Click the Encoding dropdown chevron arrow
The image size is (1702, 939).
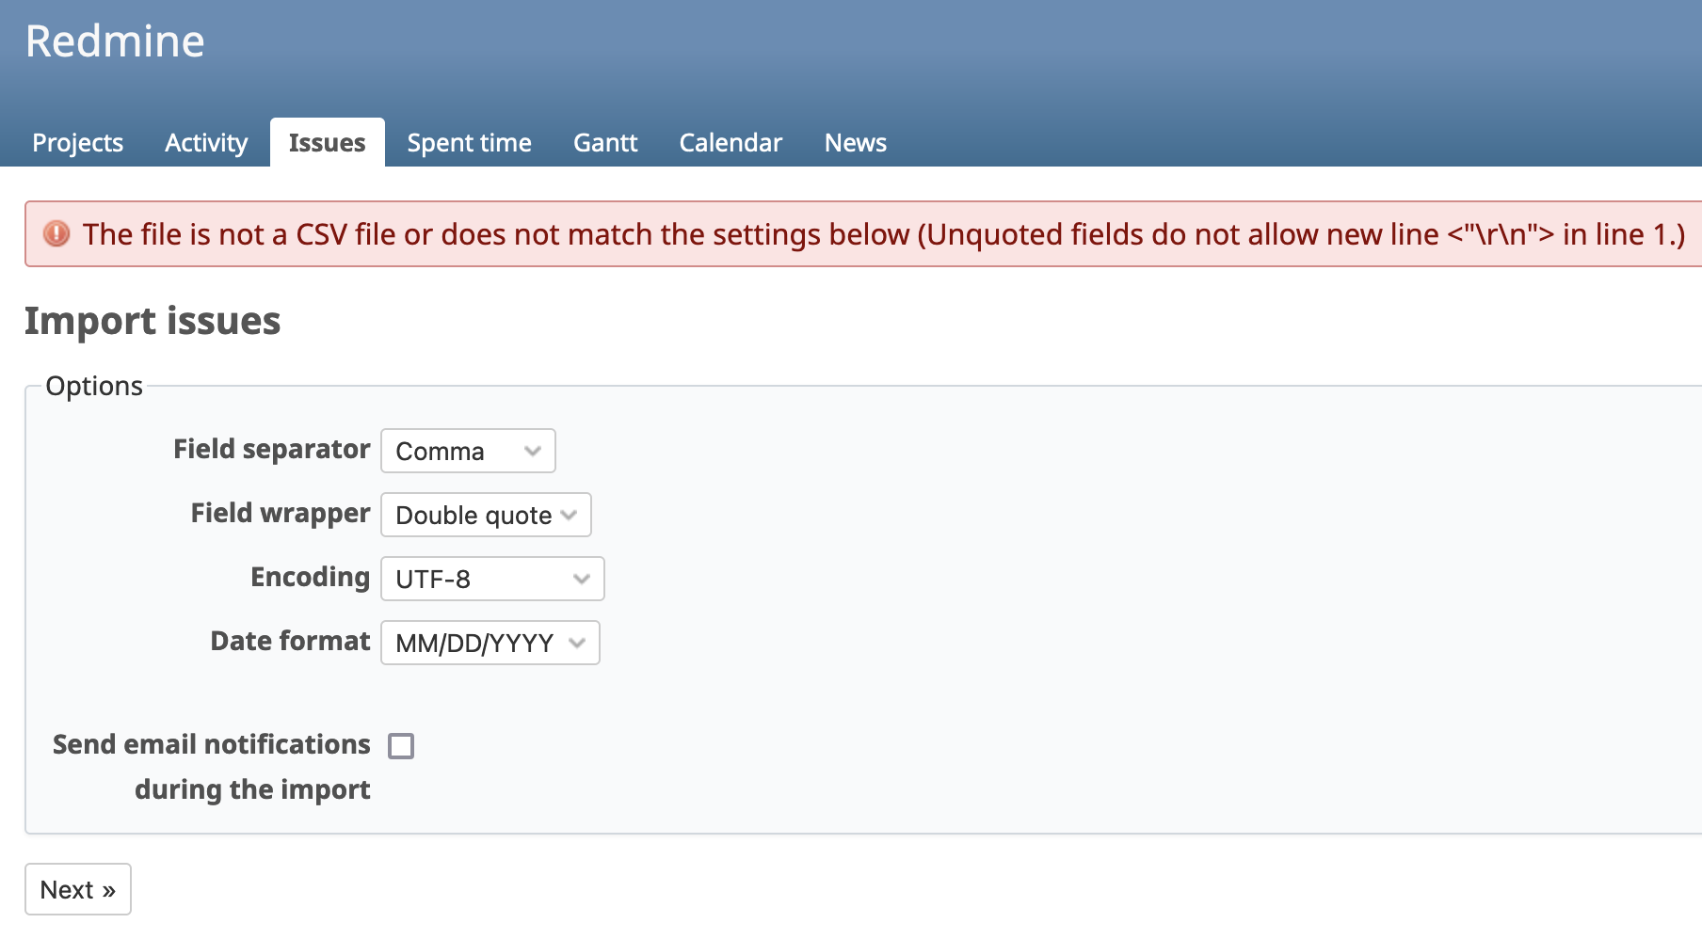[582, 579]
